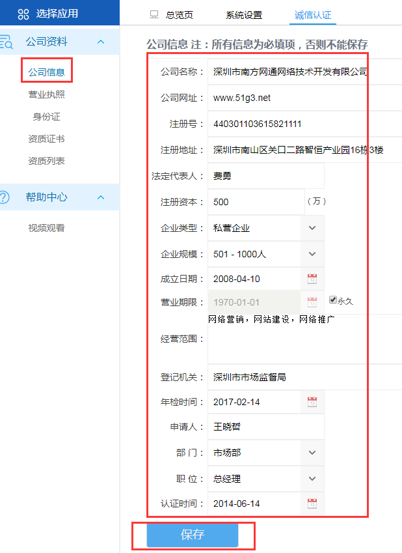Click the 注册资本 input with 500

(256, 202)
